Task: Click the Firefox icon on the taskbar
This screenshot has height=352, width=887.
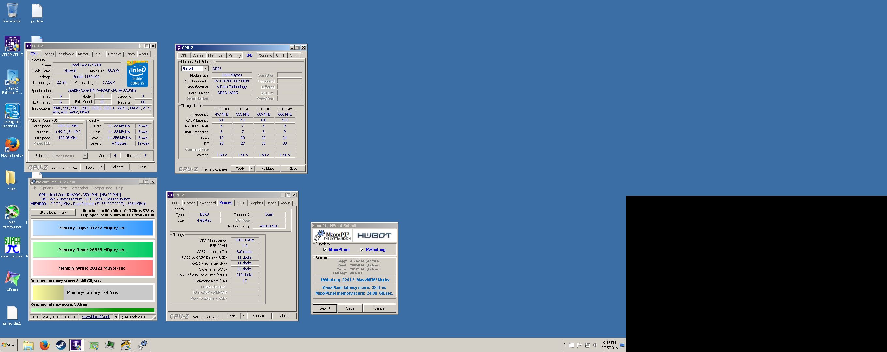Action: pyautogui.click(x=44, y=345)
